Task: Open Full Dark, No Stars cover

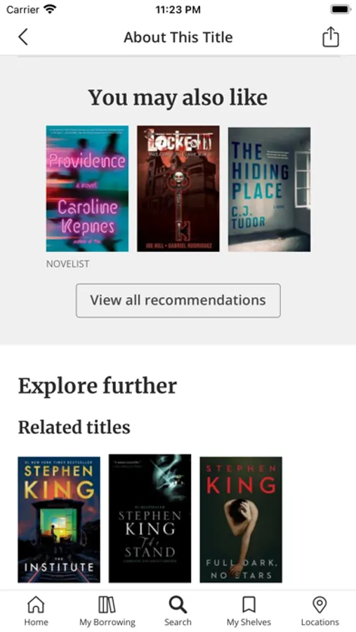Action: point(241,520)
